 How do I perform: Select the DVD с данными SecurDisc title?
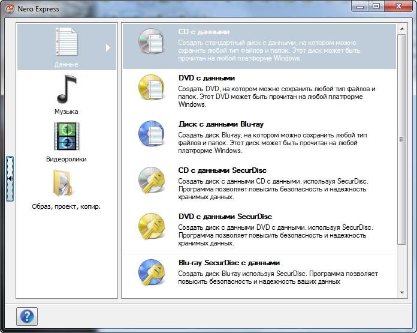click(x=225, y=217)
